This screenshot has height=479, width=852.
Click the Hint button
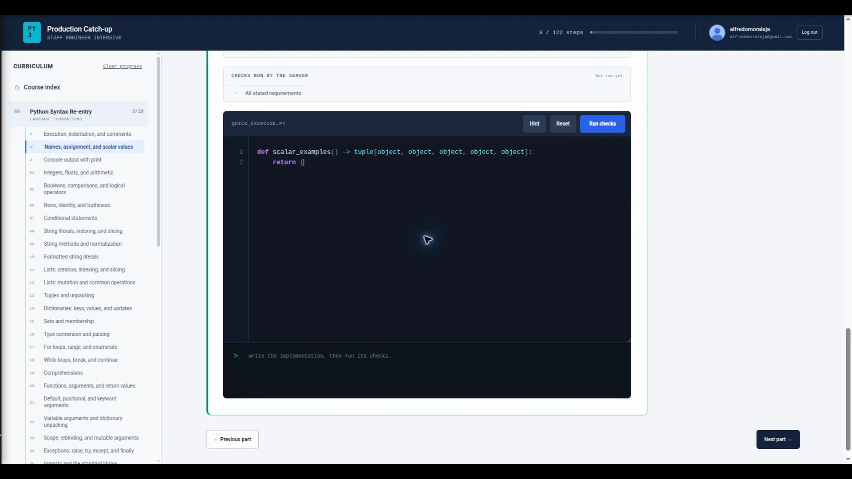click(x=534, y=124)
